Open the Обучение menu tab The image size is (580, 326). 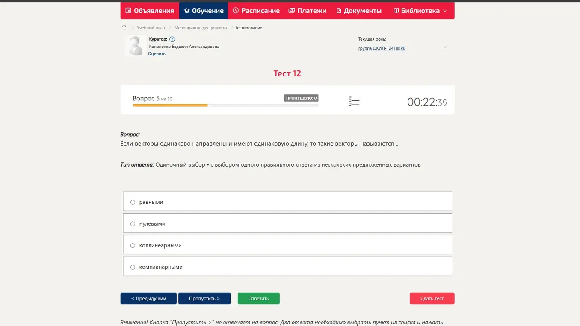point(204,11)
